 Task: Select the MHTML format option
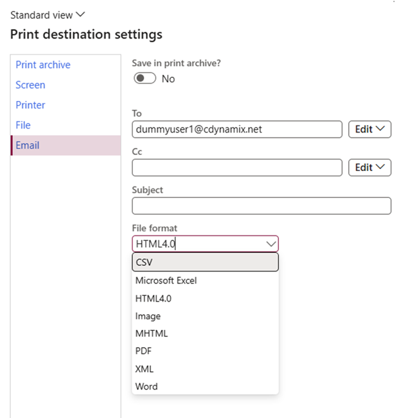click(205, 334)
